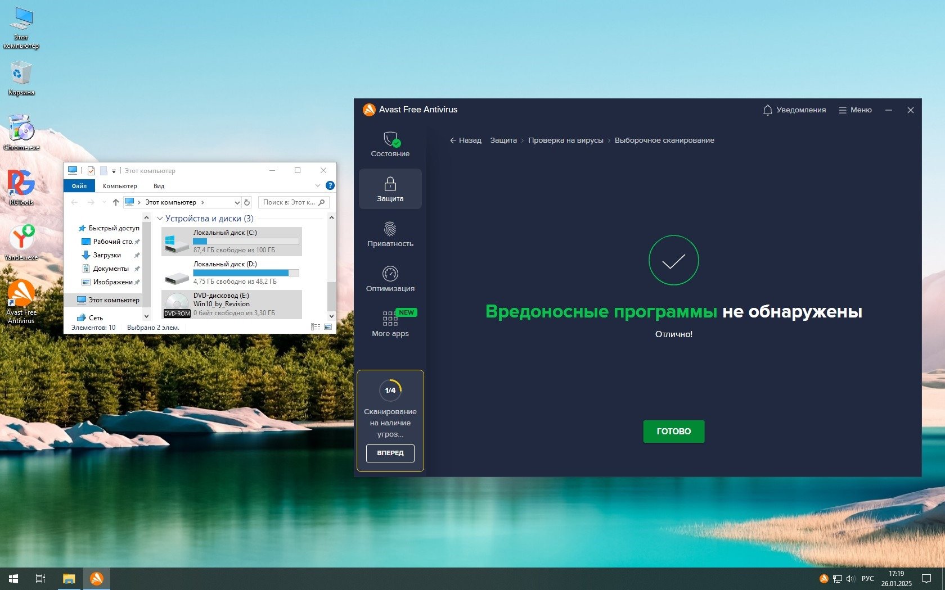Image resolution: width=945 pixels, height=590 pixels.
Task: Select Изображения in navigation pane
Action: tap(110, 282)
